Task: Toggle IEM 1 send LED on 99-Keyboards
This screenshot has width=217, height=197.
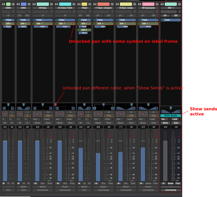Action: coord(140,24)
